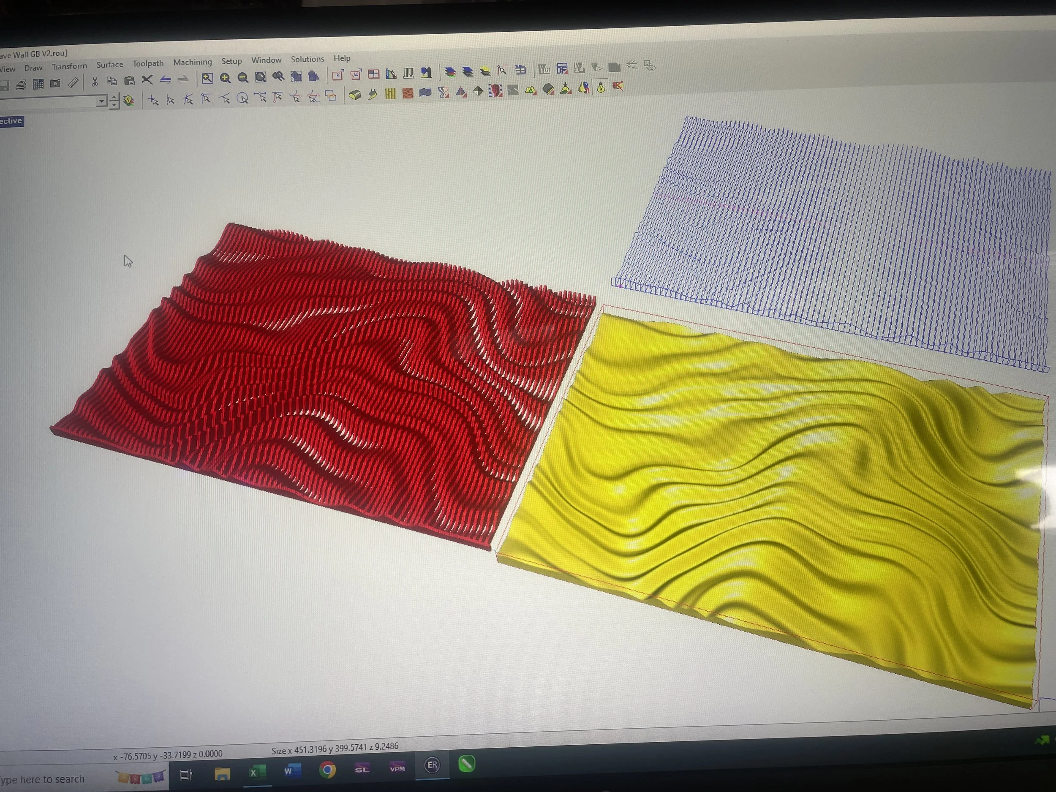Click the blue undo arrows icon

[x=165, y=79]
